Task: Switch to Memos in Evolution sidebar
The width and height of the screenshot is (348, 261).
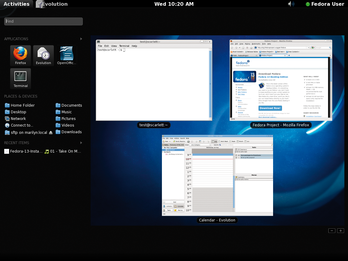Action: 179,210
